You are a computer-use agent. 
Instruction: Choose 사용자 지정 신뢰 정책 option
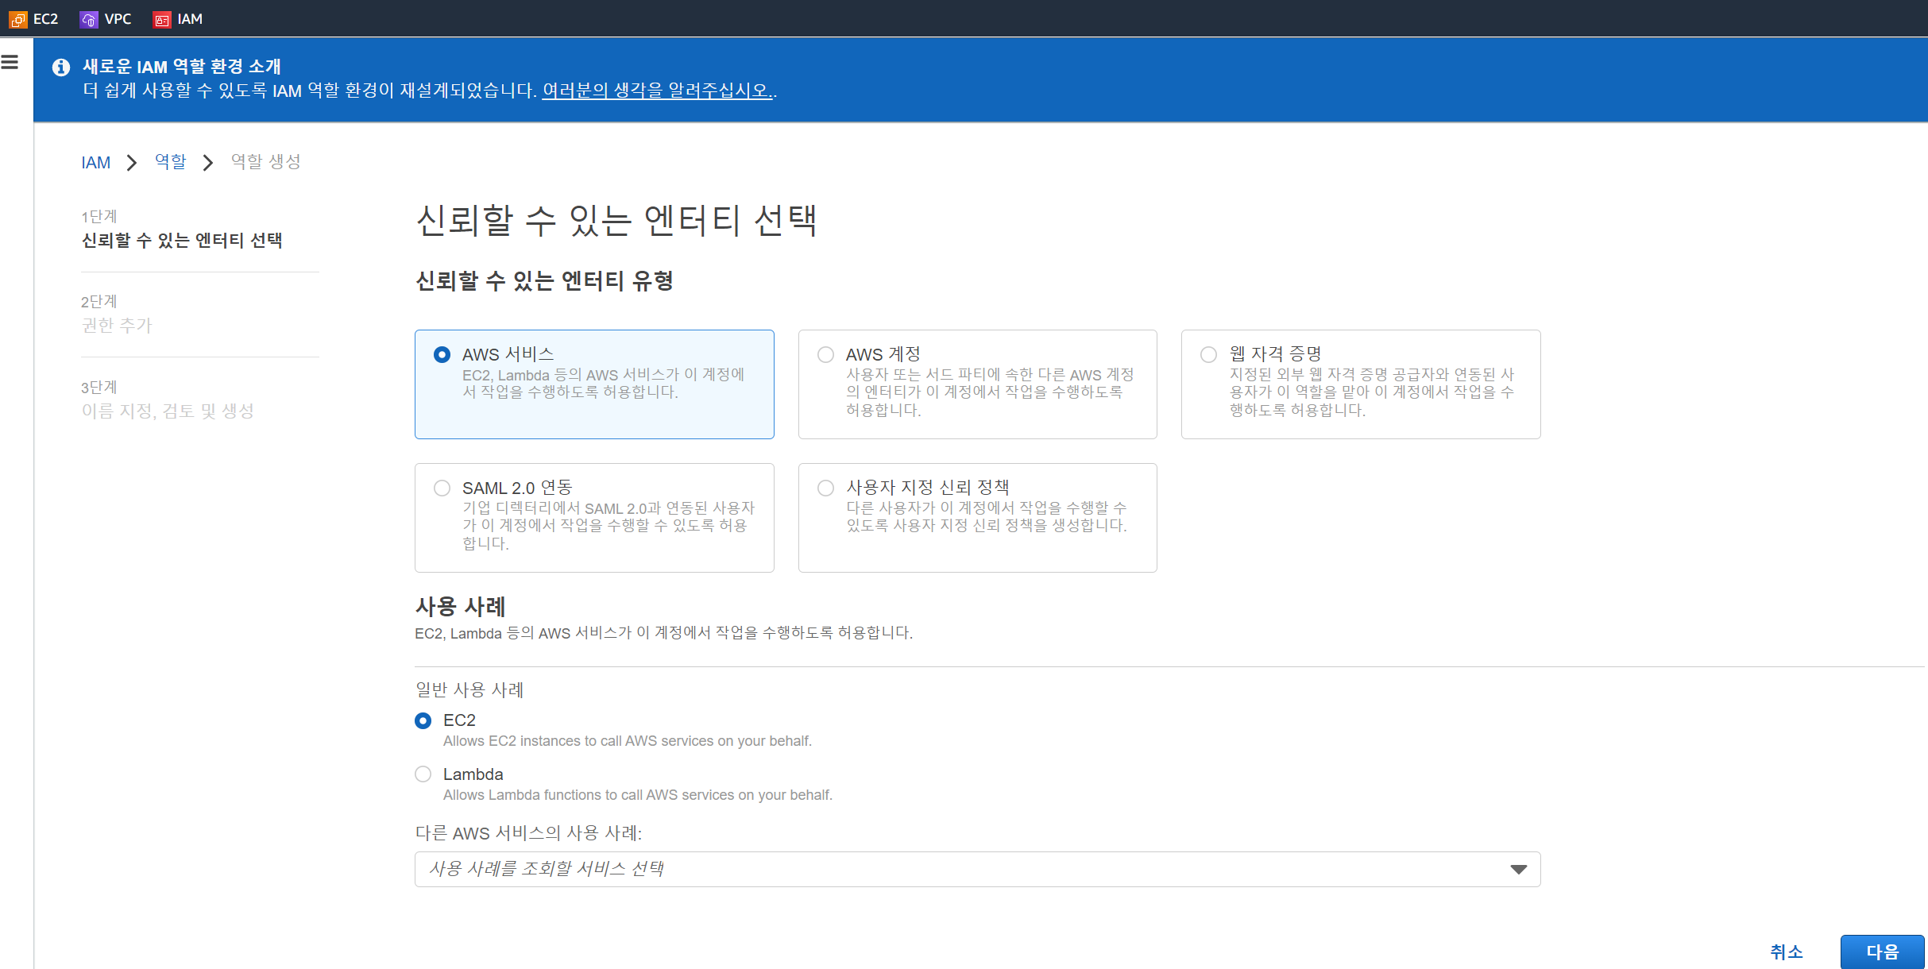pyautogui.click(x=826, y=488)
